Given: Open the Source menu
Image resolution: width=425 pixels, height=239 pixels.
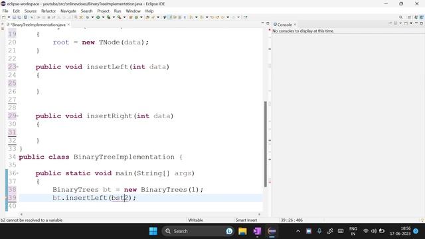Looking at the screenshot, I should (31, 11).
